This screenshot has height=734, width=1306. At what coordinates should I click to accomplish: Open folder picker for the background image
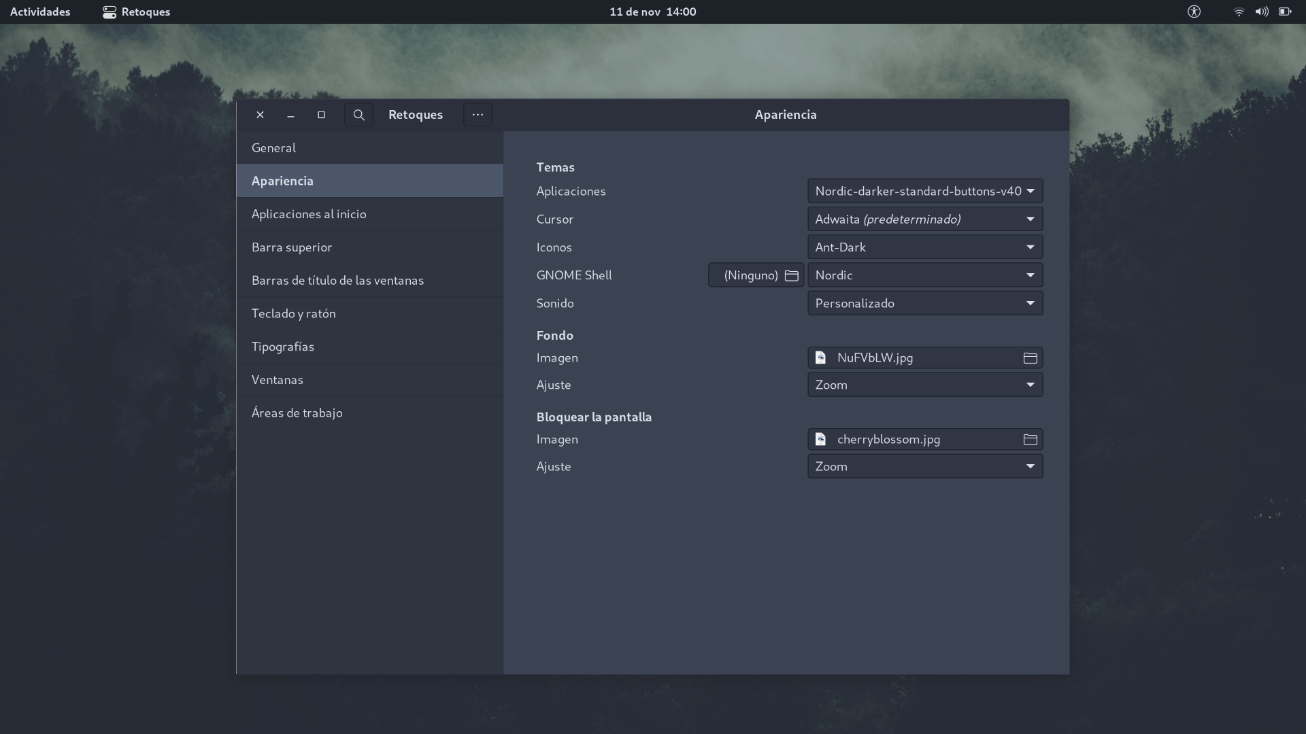click(x=1030, y=357)
